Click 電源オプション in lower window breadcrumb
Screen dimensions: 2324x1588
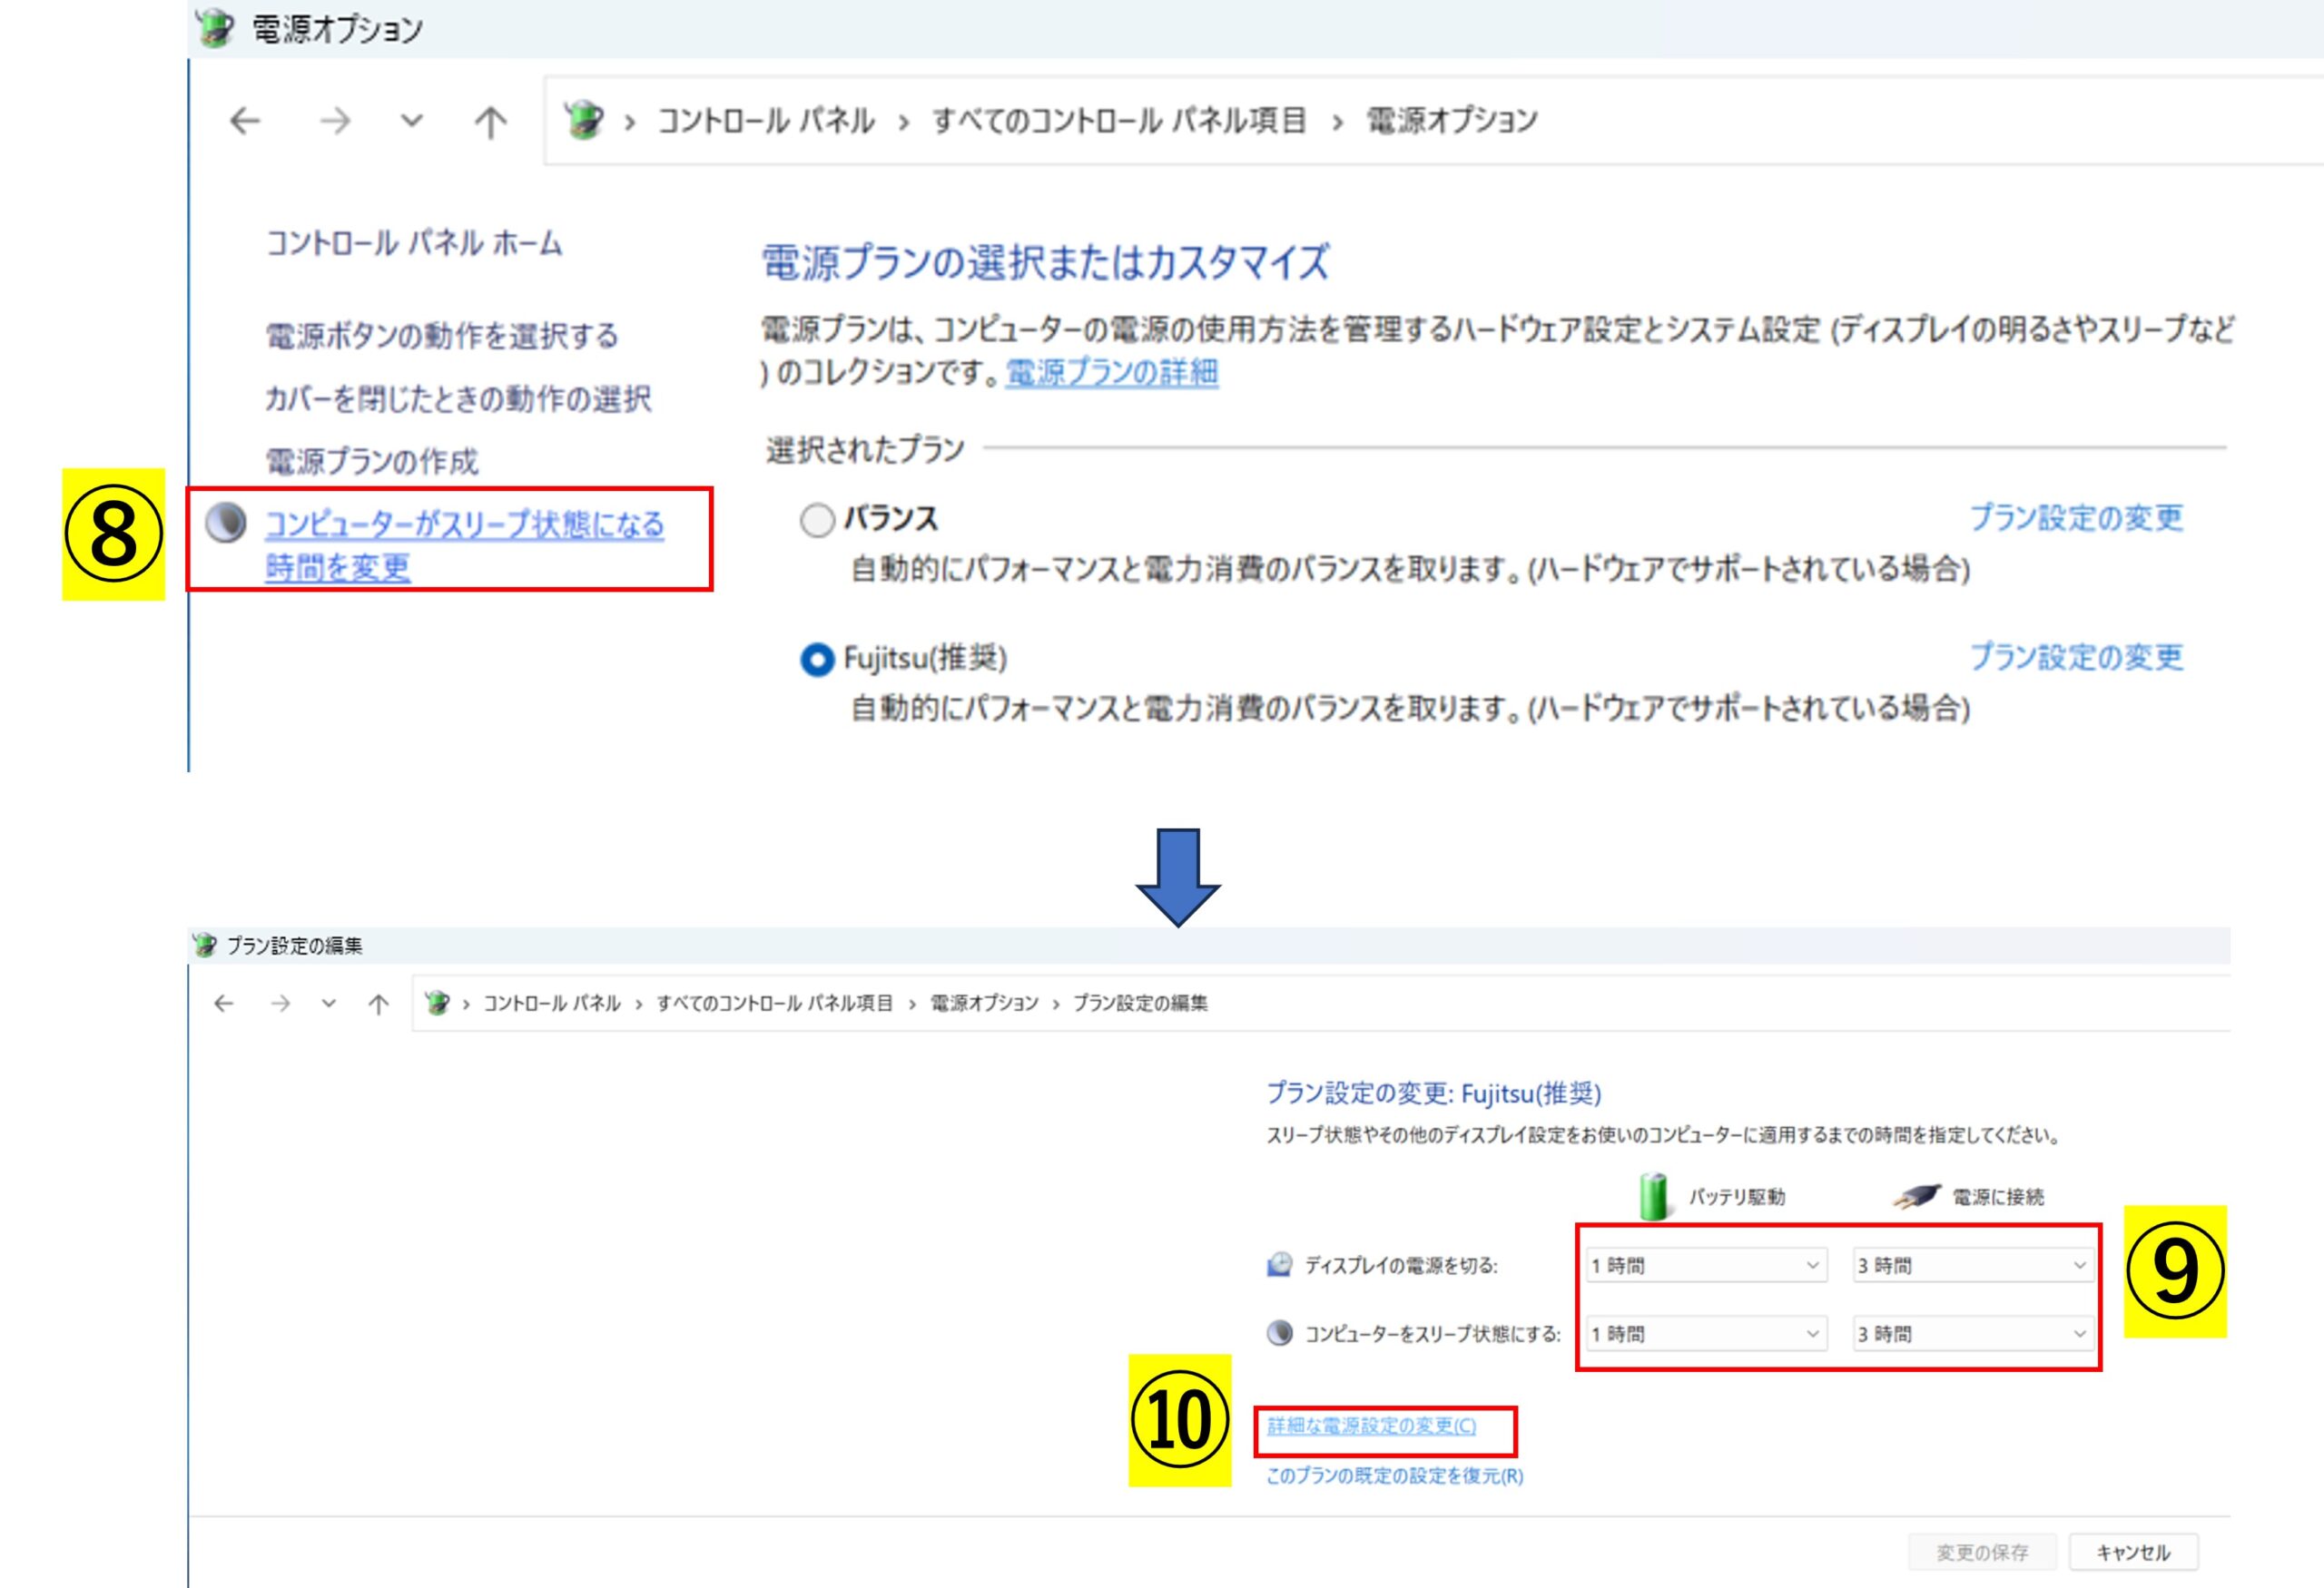984,1004
